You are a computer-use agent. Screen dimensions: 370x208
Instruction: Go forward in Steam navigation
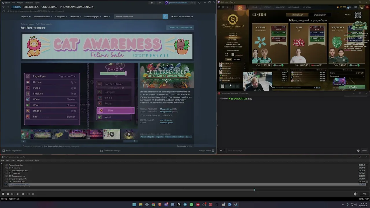pos(8,7)
